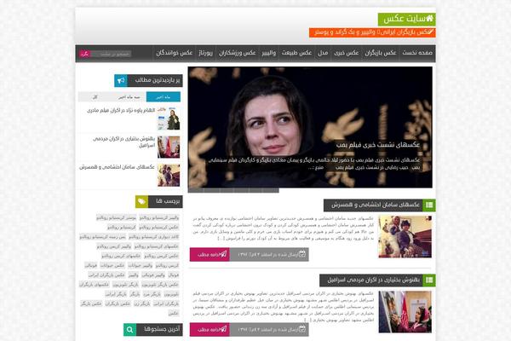This screenshot has width=511, height=341.
Task: Open the عکس خوانندگان menu item
Action: click(x=175, y=53)
